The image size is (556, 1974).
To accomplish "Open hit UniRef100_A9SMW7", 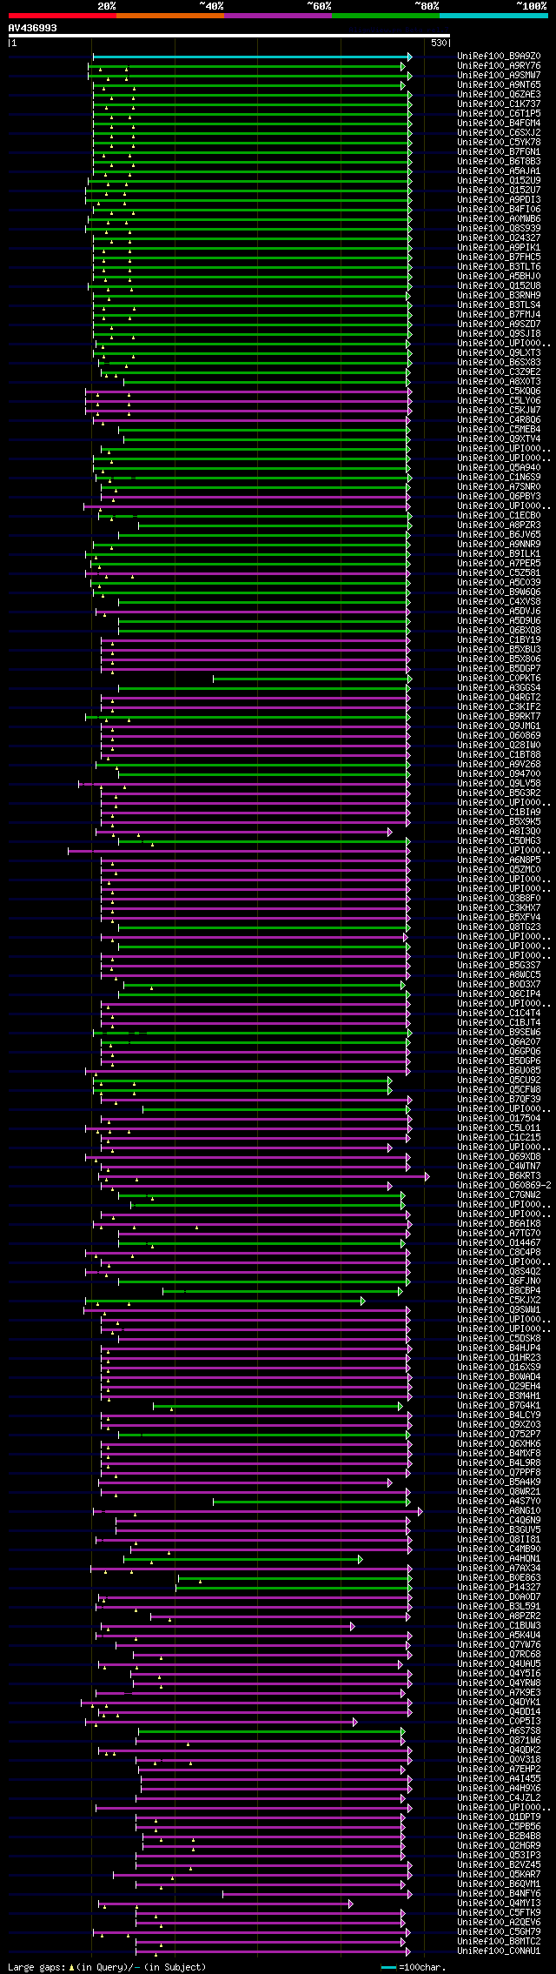I will click(499, 76).
